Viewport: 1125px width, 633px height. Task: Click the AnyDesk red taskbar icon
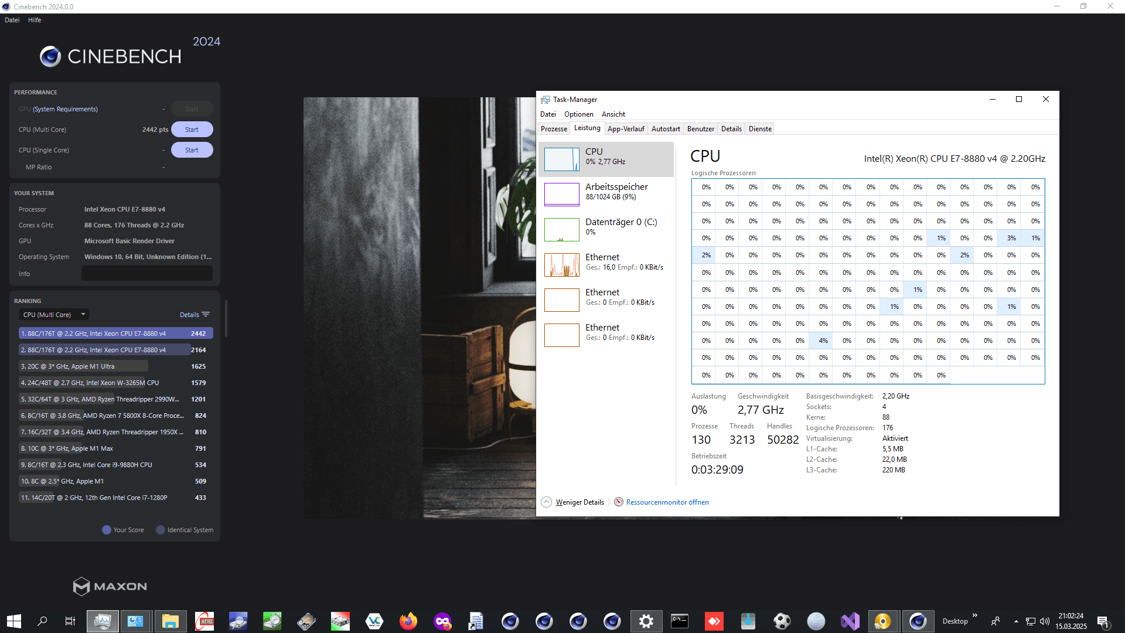point(714,621)
